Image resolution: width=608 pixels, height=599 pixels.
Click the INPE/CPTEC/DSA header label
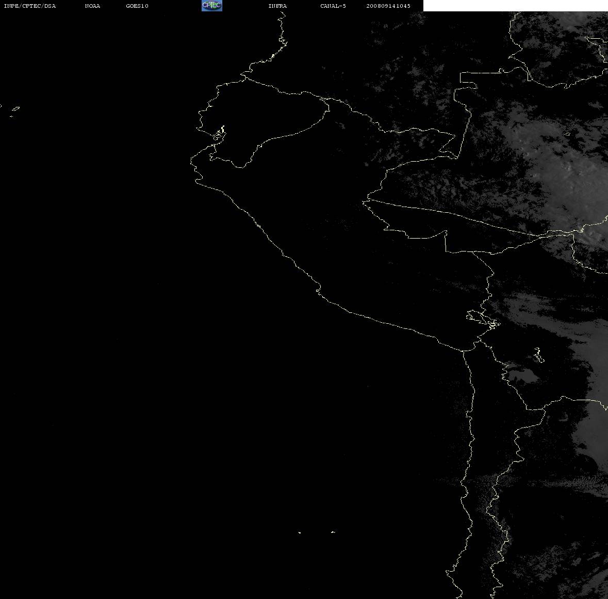pyautogui.click(x=30, y=6)
